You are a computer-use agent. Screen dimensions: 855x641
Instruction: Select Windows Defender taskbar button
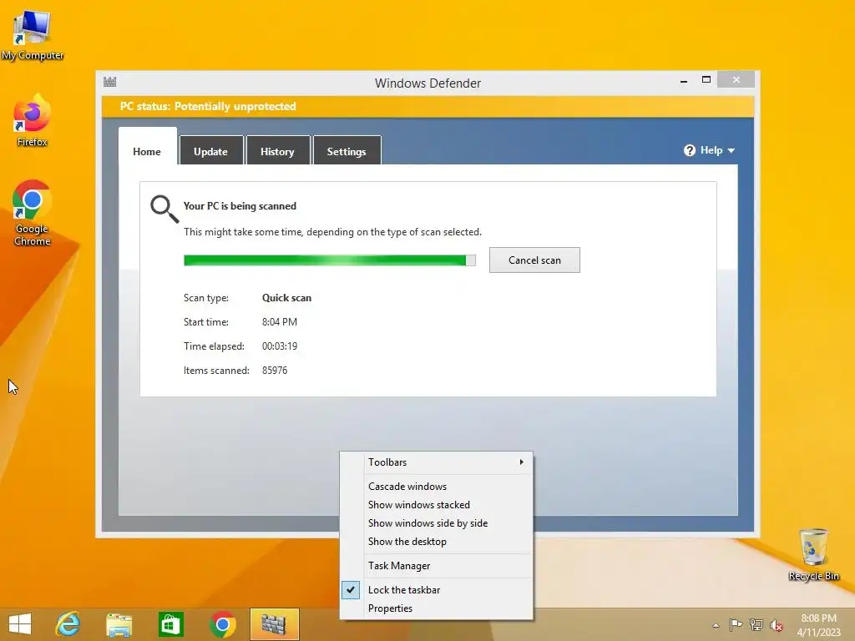click(x=274, y=624)
